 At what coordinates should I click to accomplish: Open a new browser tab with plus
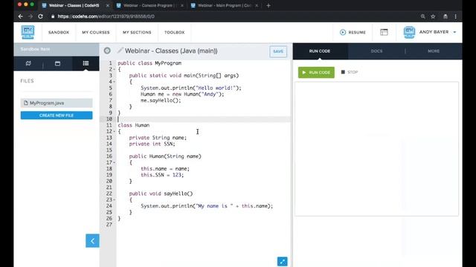[268, 5]
